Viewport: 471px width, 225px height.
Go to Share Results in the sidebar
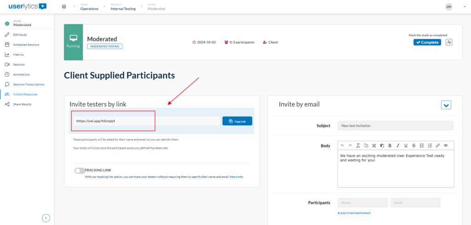click(22, 104)
